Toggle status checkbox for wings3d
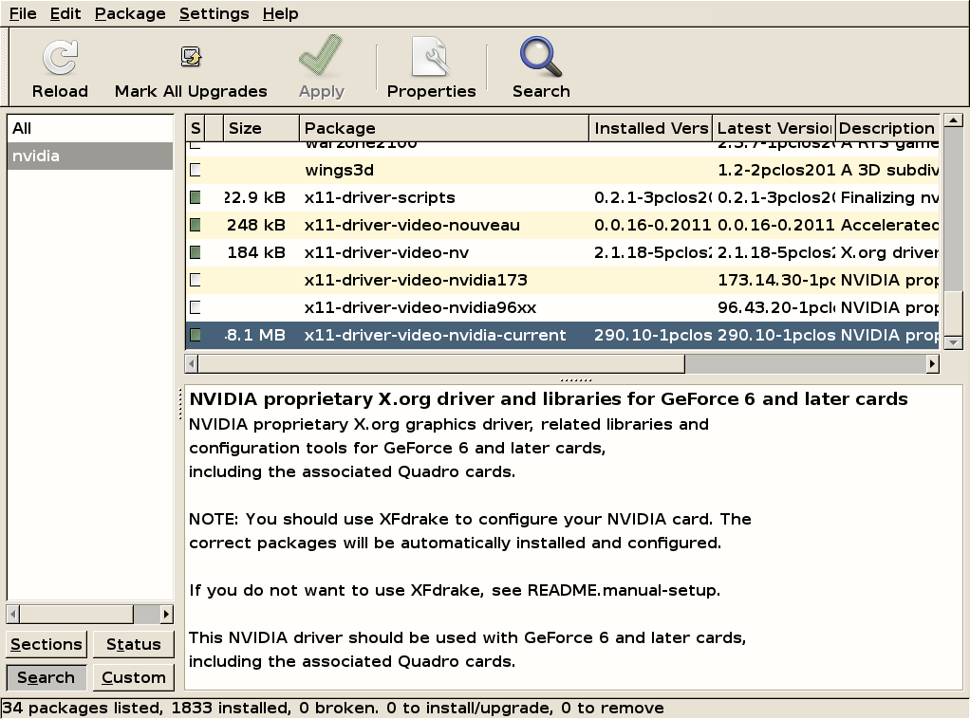This screenshot has height=719, width=970. tap(196, 170)
